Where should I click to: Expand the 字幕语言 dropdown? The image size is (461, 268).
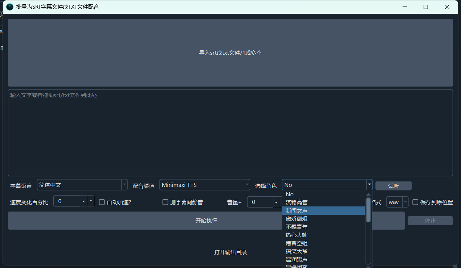pos(125,185)
